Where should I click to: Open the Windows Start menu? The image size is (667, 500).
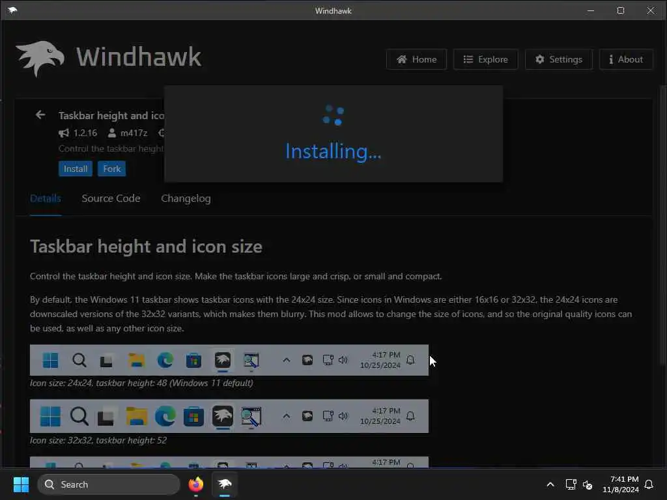tap(21, 484)
